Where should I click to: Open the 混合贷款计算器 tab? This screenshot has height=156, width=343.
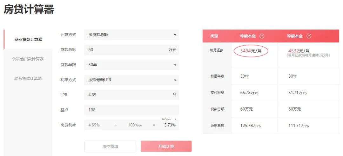(28, 78)
